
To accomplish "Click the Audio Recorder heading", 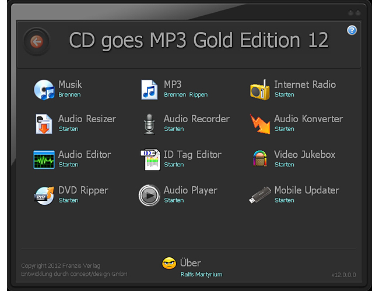I will [x=196, y=119].
